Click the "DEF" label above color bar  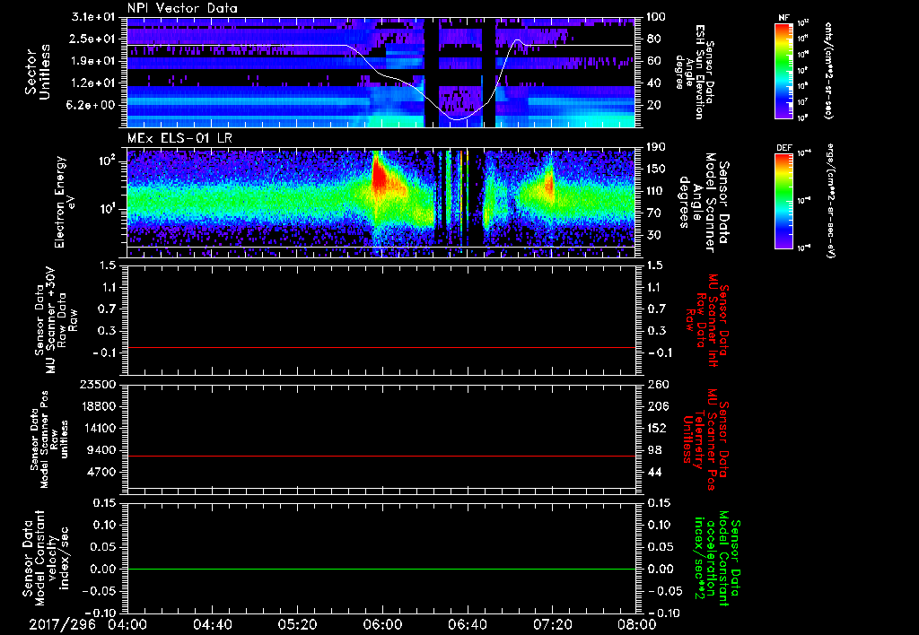784,148
